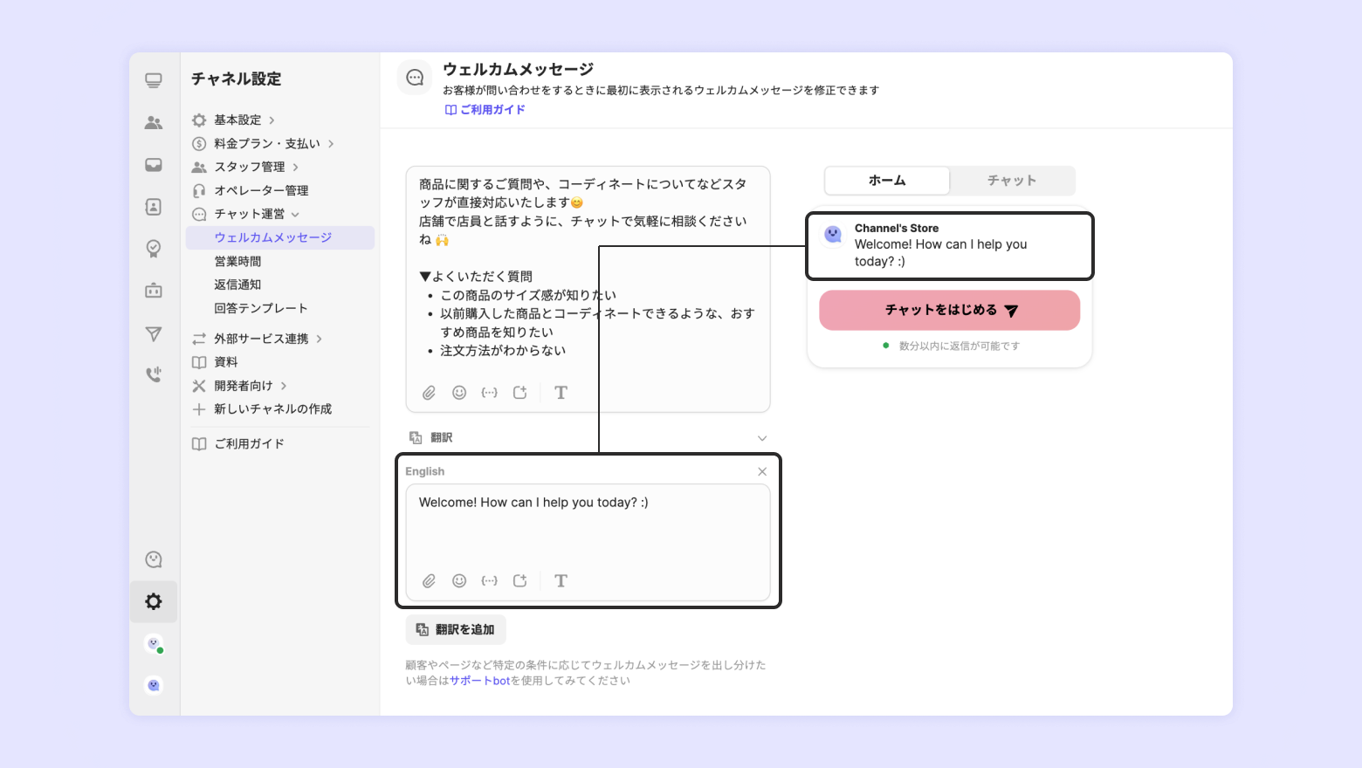Screen dimensions: 1362x768
Task: Click the purple channel avatar at rail bottom
Action: click(154, 685)
